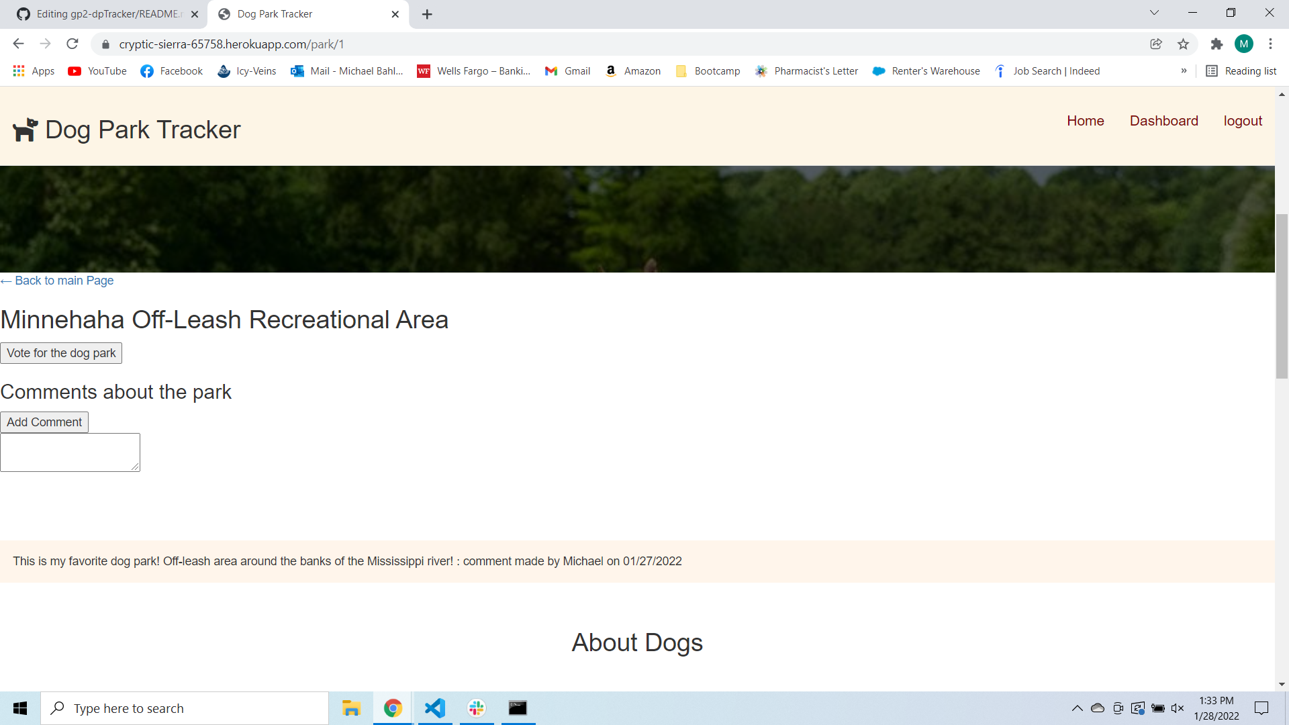Open the Chrome extensions puzzle icon
This screenshot has width=1289, height=725.
coord(1216,44)
